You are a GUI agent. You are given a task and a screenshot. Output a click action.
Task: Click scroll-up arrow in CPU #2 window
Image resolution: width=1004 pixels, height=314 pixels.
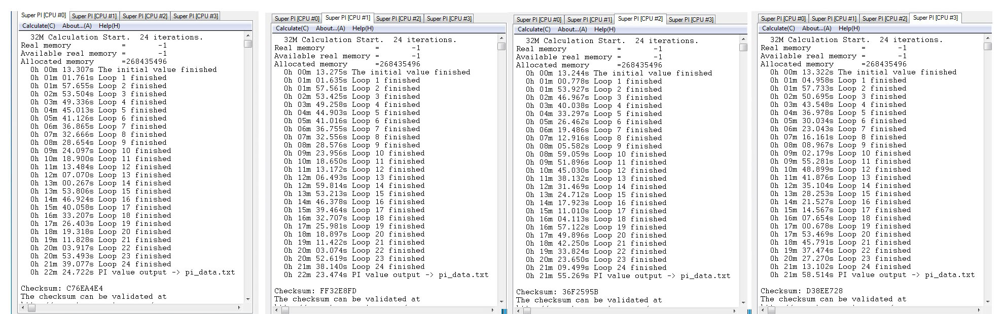pos(743,40)
